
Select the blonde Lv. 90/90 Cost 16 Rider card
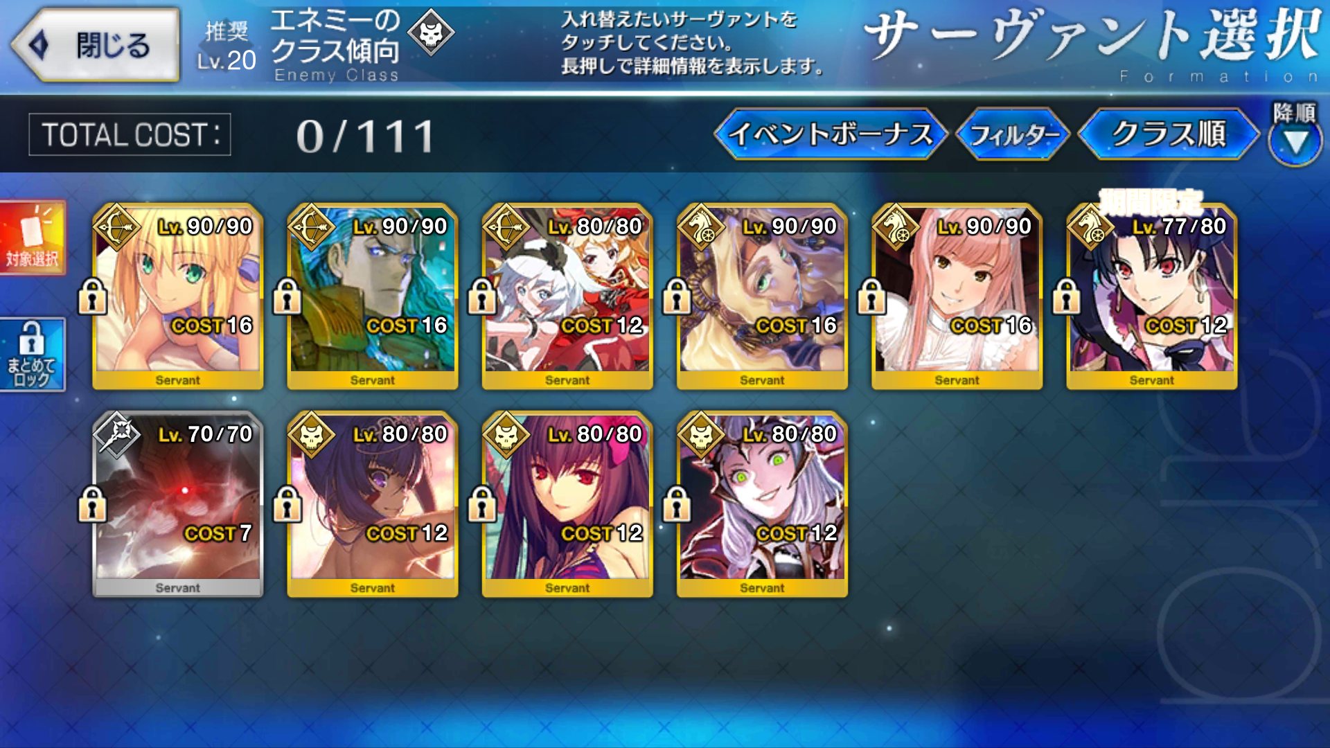(x=762, y=296)
